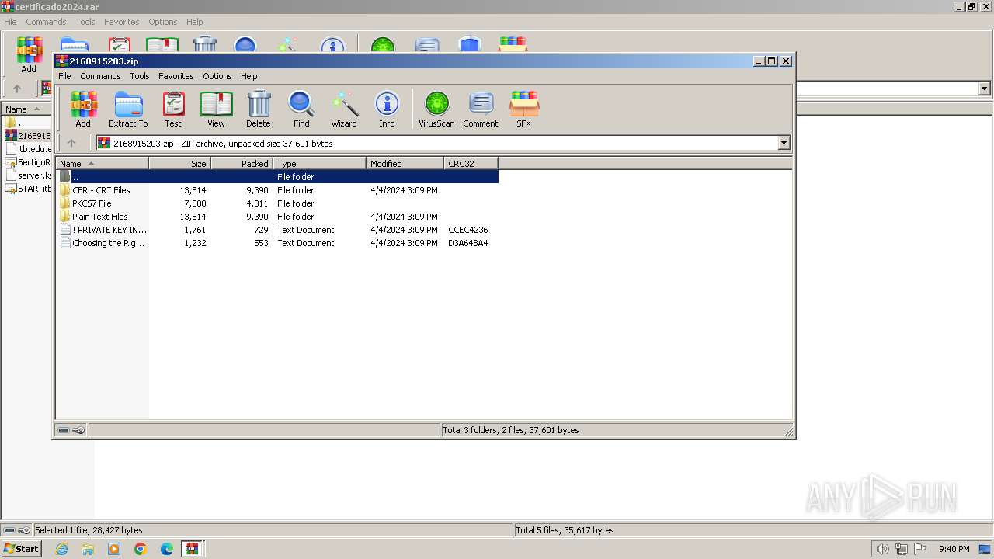Click the zip window status bar drive icon
This screenshot has height=559, width=994.
pos(64,430)
